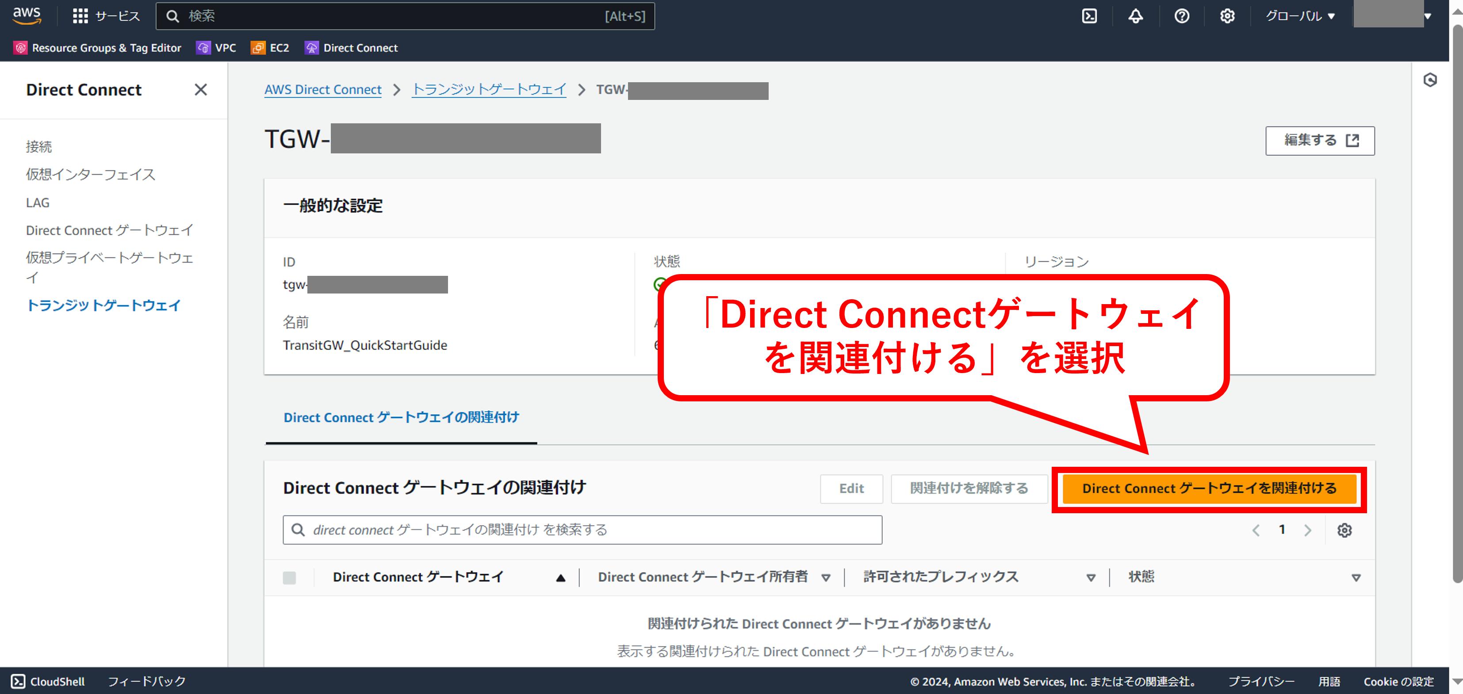Open the notifications bell

pos(1135,16)
